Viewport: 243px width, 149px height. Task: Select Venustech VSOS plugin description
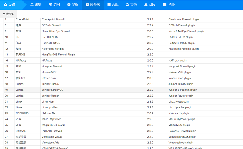[182, 137]
